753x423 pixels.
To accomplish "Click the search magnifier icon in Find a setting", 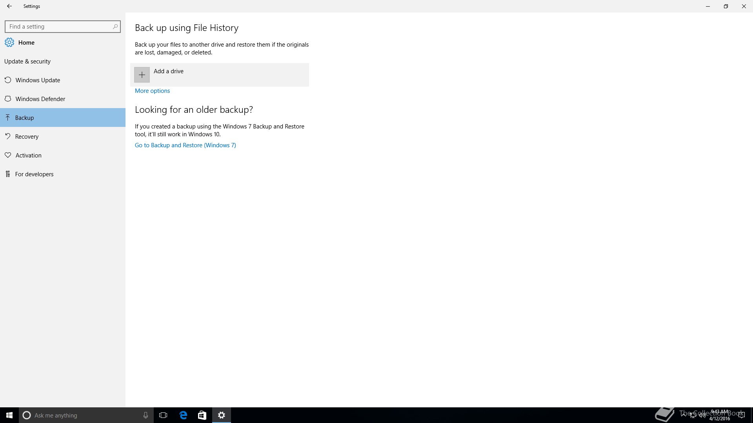I will click(115, 27).
